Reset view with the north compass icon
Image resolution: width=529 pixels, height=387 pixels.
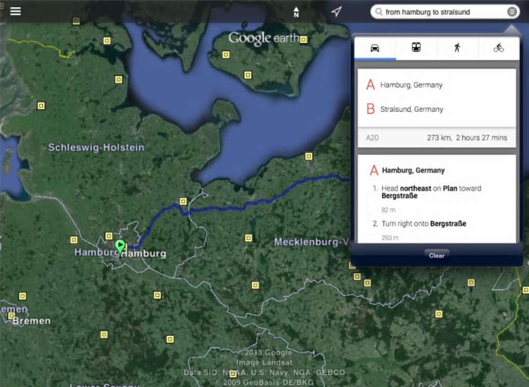296,12
